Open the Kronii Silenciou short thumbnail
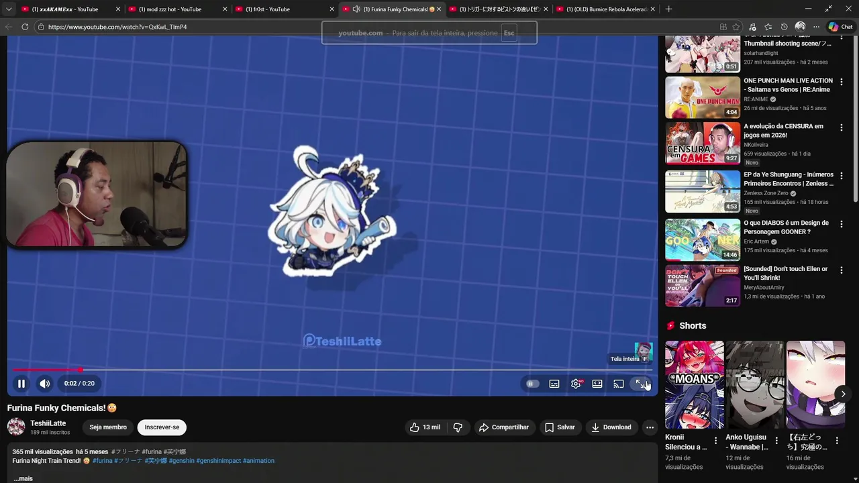The width and height of the screenshot is (859, 483). [x=695, y=384]
